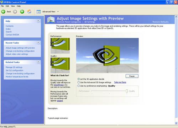Open the jagged help link
The image size is (178, 128).
[x=60, y=101]
